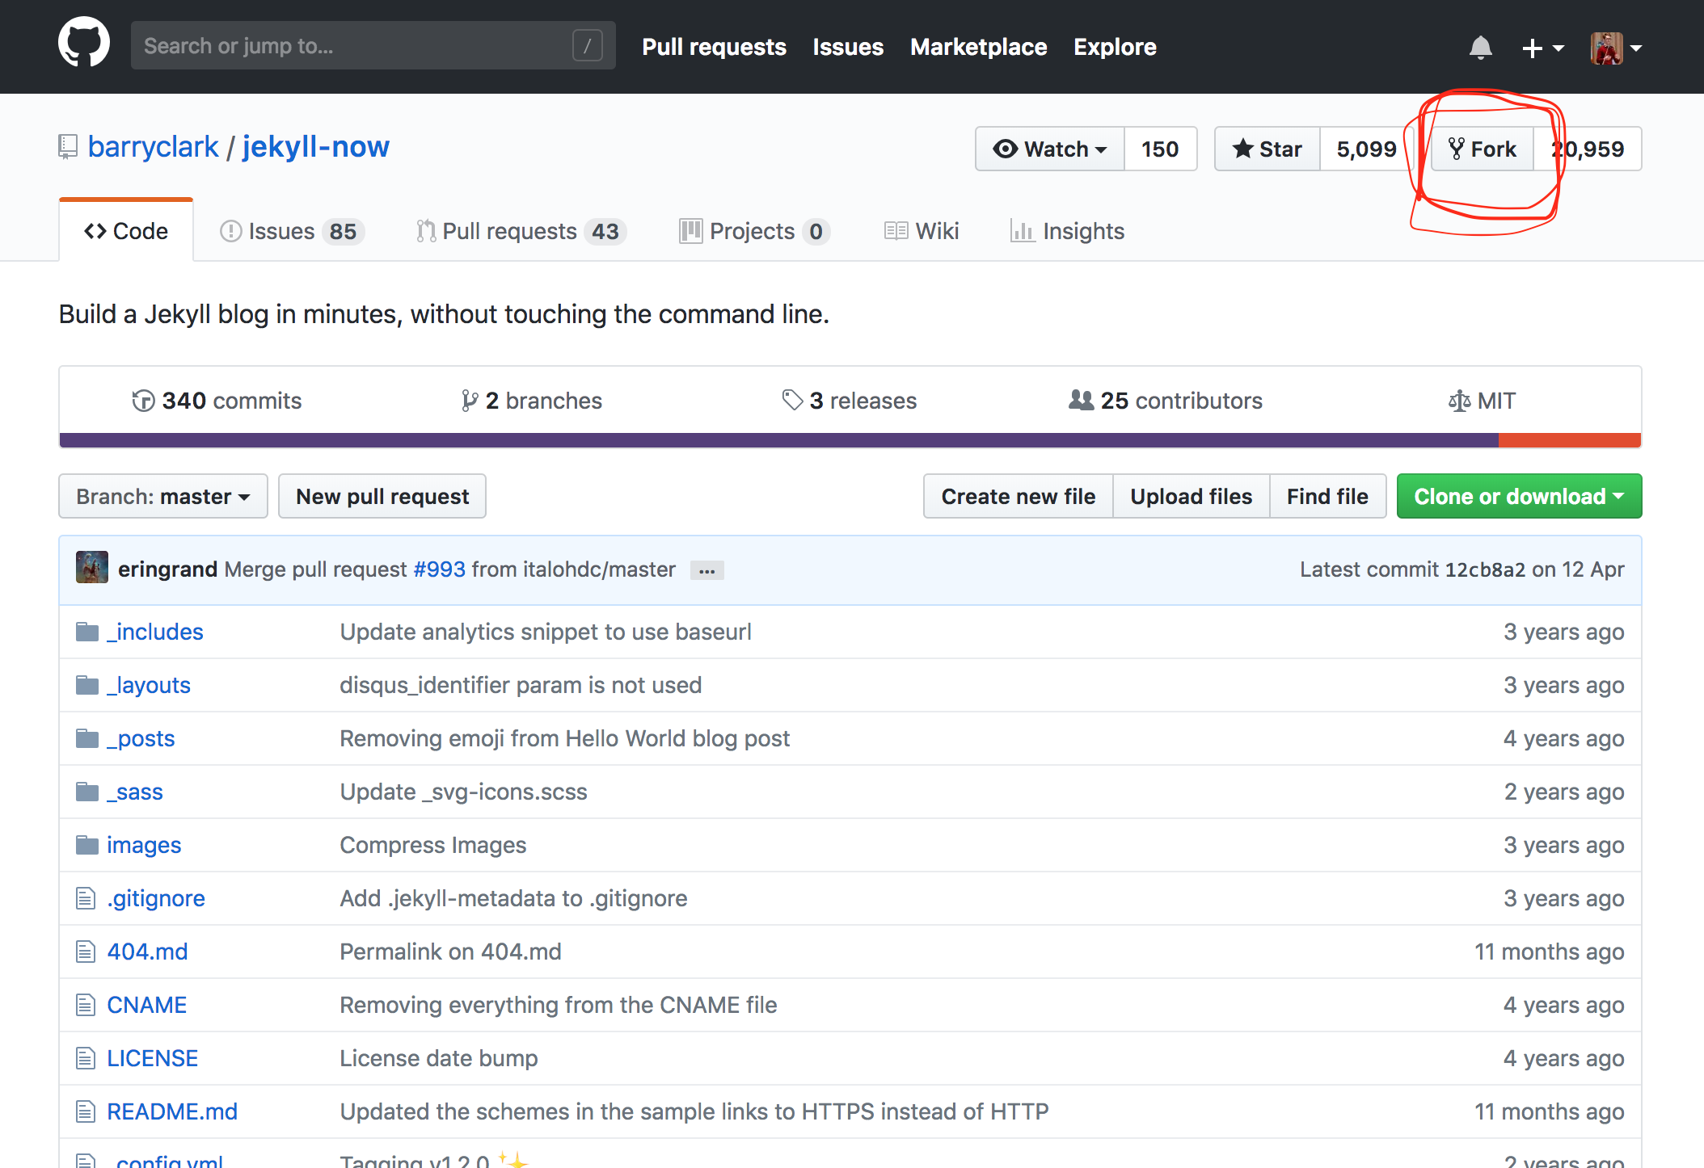The width and height of the screenshot is (1704, 1168).
Task: Star the repository
Action: (1267, 149)
